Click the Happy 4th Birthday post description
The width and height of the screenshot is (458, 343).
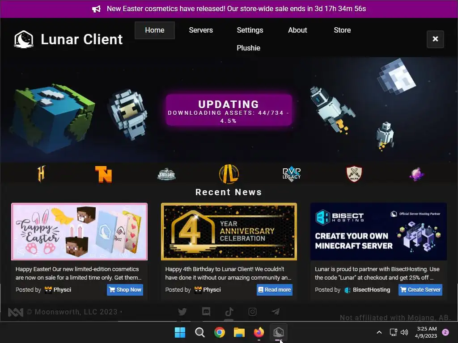coord(229,273)
